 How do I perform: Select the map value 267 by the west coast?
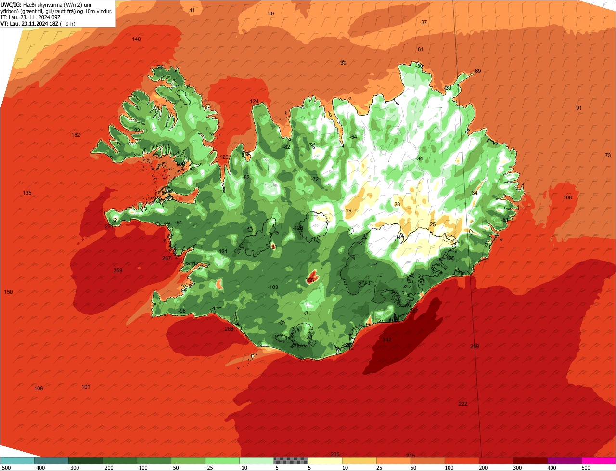pyautogui.click(x=167, y=258)
